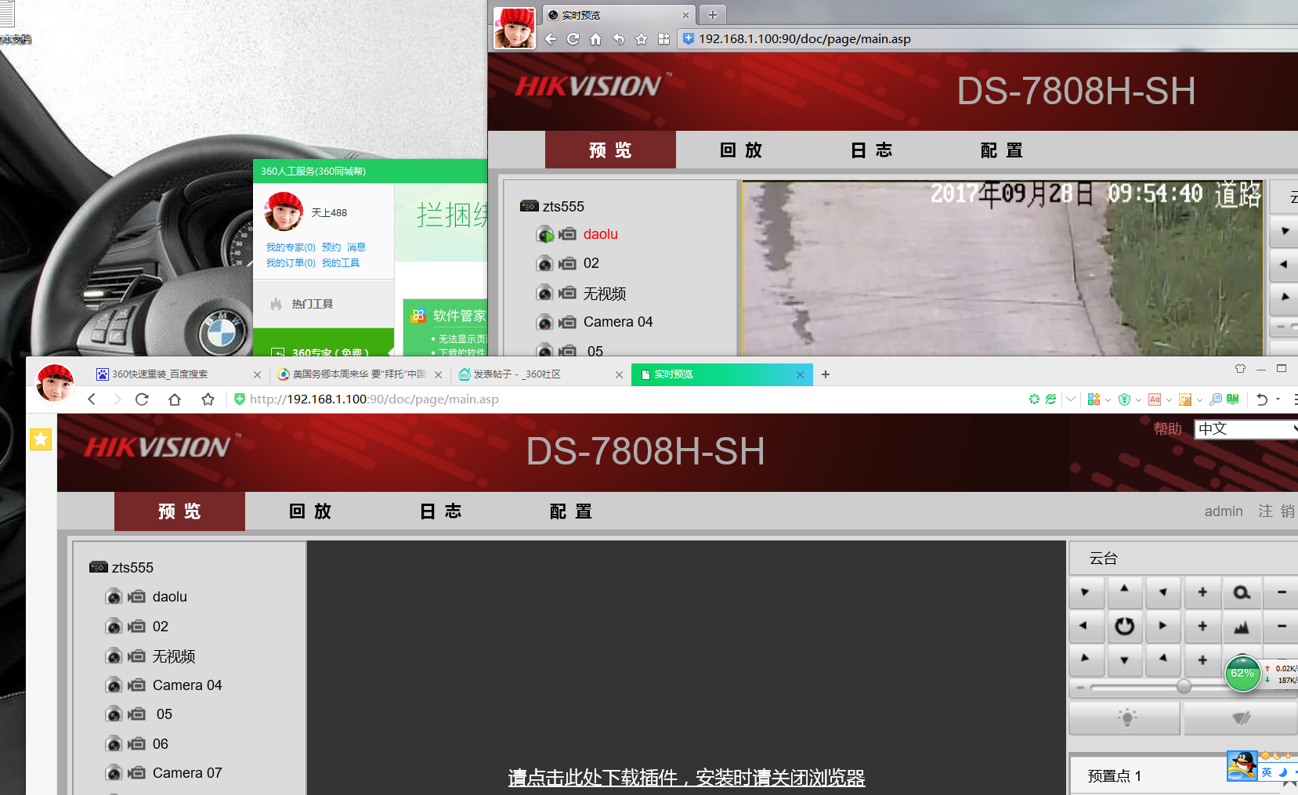Open the 中文 language dropdown
1298x795 pixels.
click(x=1246, y=429)
